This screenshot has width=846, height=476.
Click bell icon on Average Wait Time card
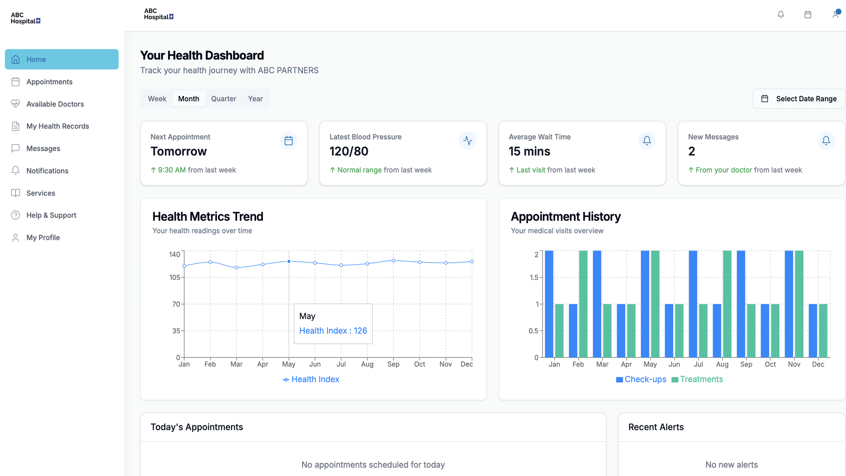pos(646,141)
